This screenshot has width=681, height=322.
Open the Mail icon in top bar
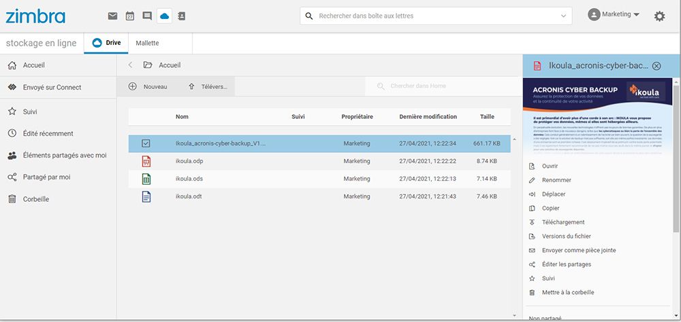(x=112, y=16)
